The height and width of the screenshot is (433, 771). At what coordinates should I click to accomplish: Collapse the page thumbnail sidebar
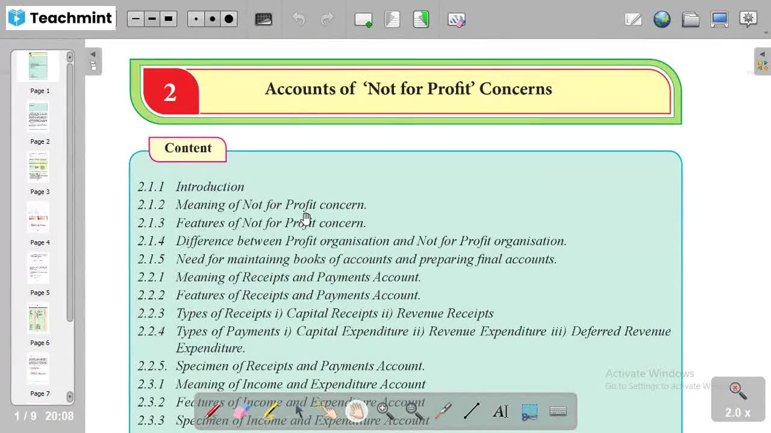pyautogui.click(x=93, y=54)
